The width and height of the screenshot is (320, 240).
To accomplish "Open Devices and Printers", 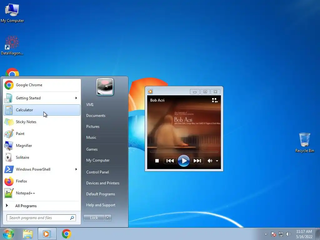I will (x=102, y=183).
